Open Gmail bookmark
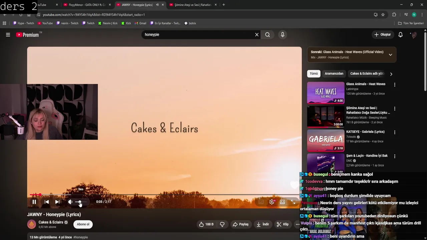The height and width of the screenshot is (240, 427). pos(140,23)
